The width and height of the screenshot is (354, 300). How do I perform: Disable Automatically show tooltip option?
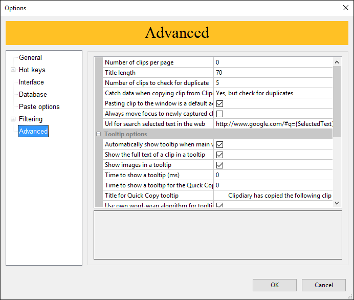click(x=220, y=144)
